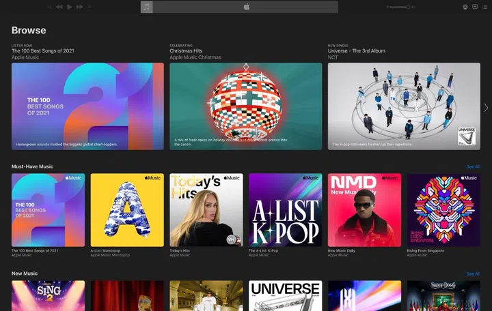492x311 pixels.
Task: Open the Today's Hits playlist cover
Action: pos(206,210)
